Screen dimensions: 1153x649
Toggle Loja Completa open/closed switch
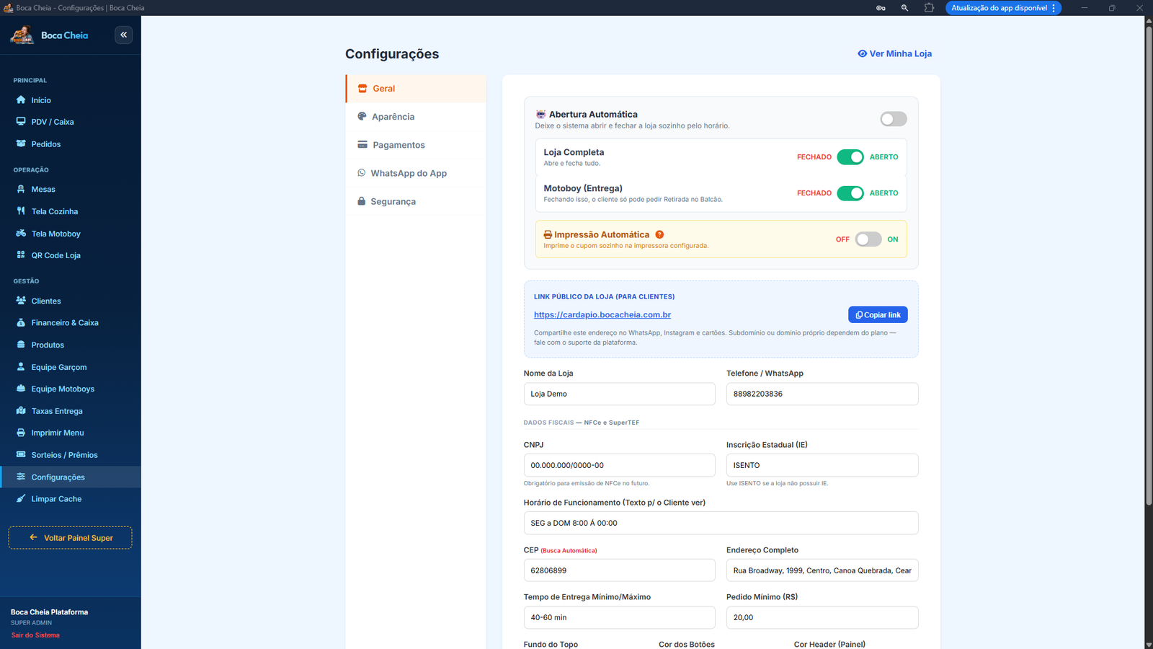[850, 157]
